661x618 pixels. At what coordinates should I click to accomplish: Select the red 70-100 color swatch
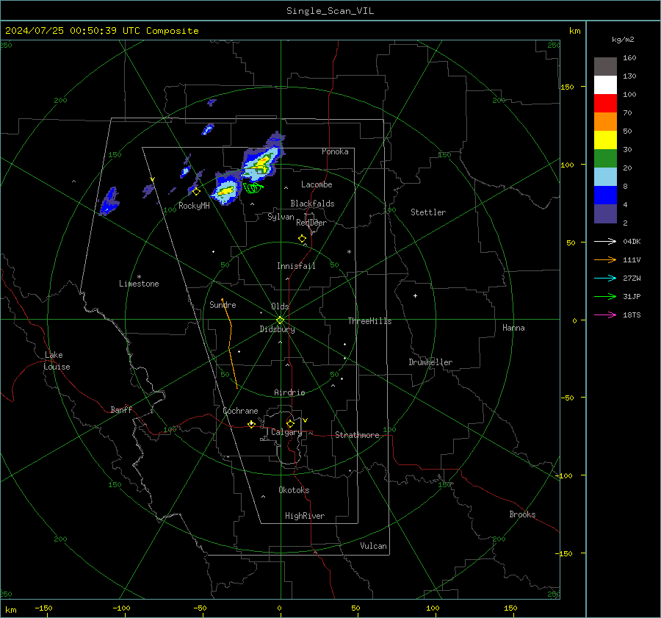(x=605, y=104)
